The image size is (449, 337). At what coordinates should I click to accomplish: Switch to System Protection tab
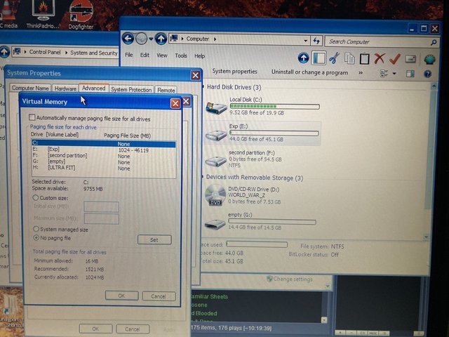tap(131, 89)
